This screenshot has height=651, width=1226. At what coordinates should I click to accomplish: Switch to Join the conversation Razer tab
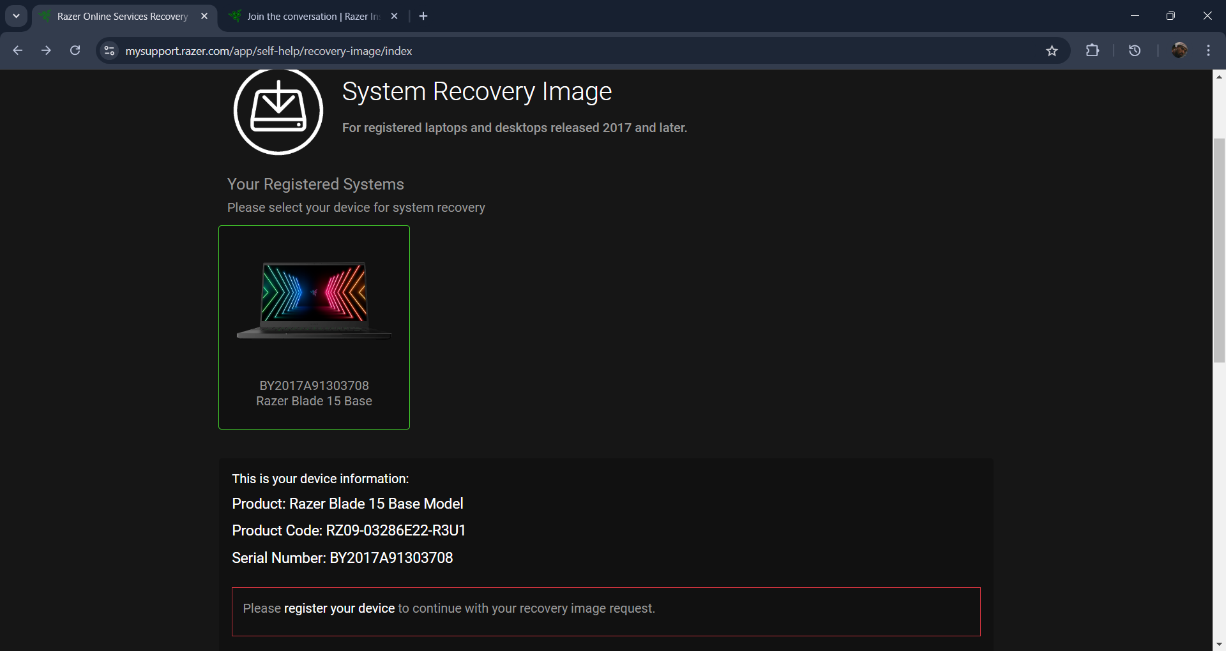click(x=313, y=16)
